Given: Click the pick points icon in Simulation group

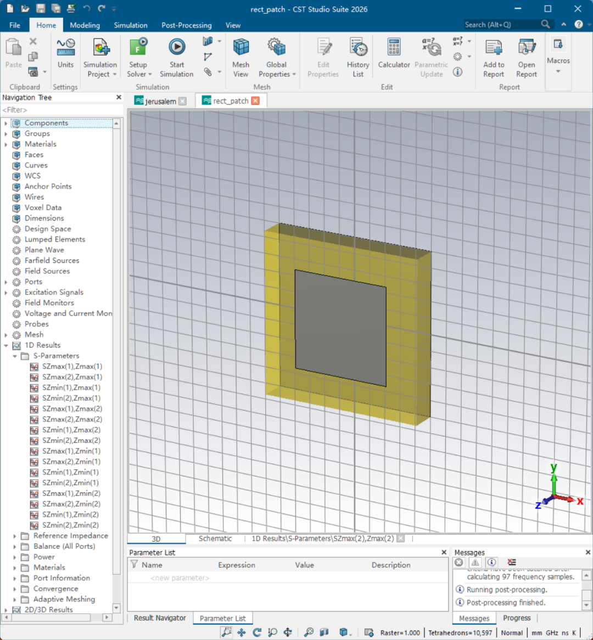Looking at the screenshot, I should tap(208, 57).
